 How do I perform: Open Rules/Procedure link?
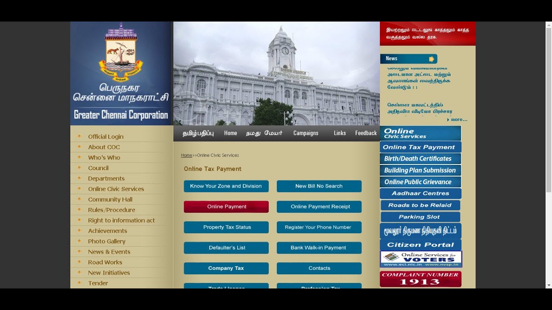[111, 210]
